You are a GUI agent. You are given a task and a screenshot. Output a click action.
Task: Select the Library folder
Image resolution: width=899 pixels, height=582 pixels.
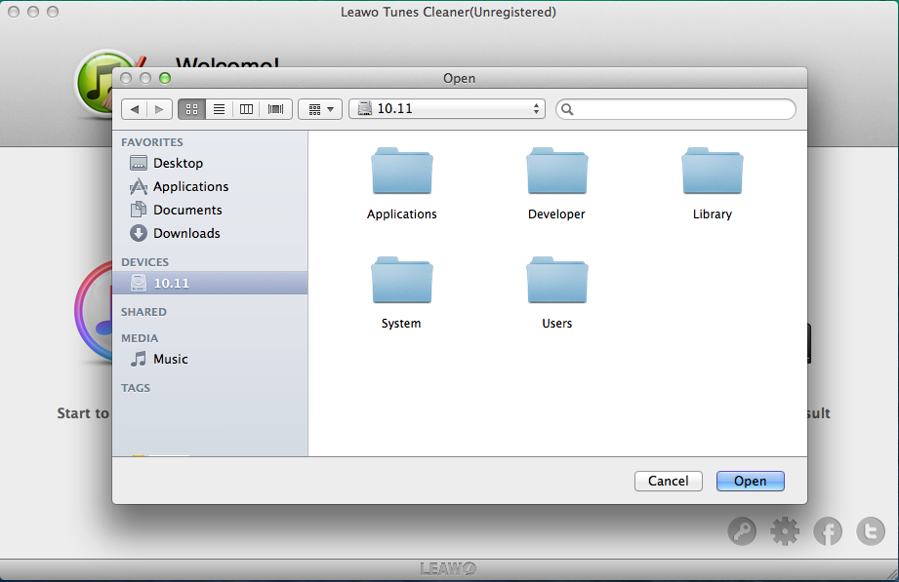coord(712,173)
